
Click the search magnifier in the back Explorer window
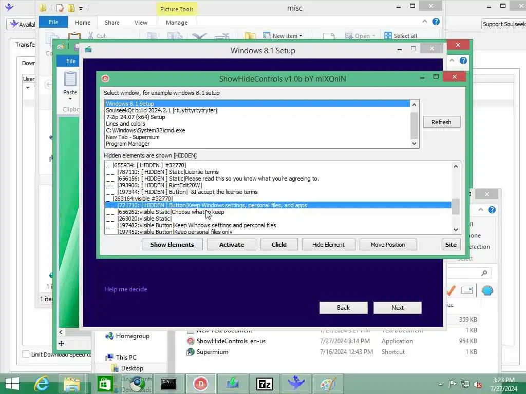point(484,273)
